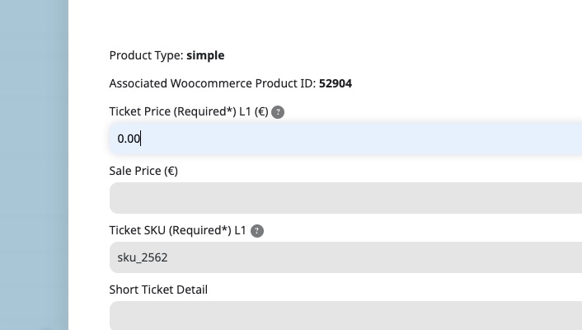Viewport: 582px width, 330px height.
Task: Click the 'Ticket SKU (Required*) L1' label
Action: (x=177, y=230)
